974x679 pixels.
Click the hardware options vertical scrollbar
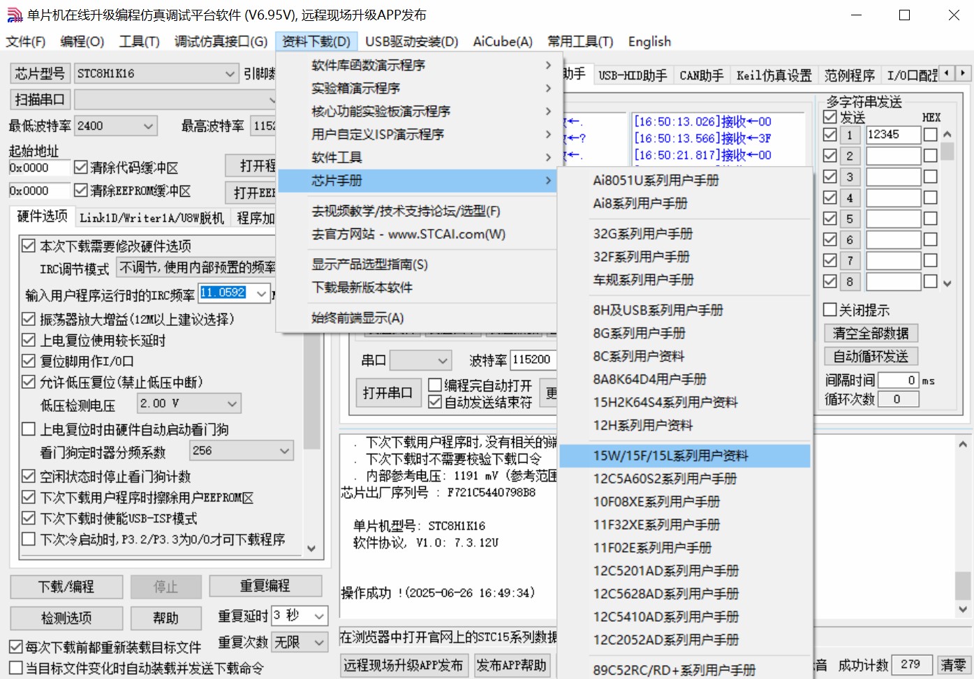[311, 389]
